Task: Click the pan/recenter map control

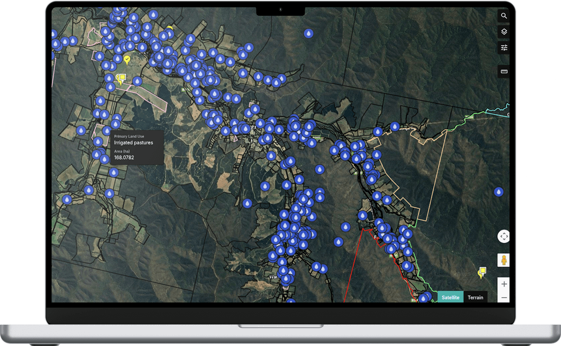Action: (503, 236)
